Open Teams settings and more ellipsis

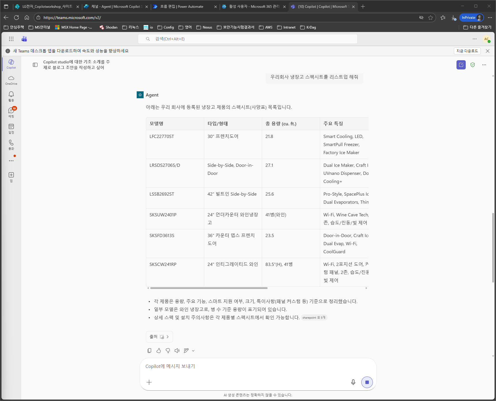[x=475, y=39]
